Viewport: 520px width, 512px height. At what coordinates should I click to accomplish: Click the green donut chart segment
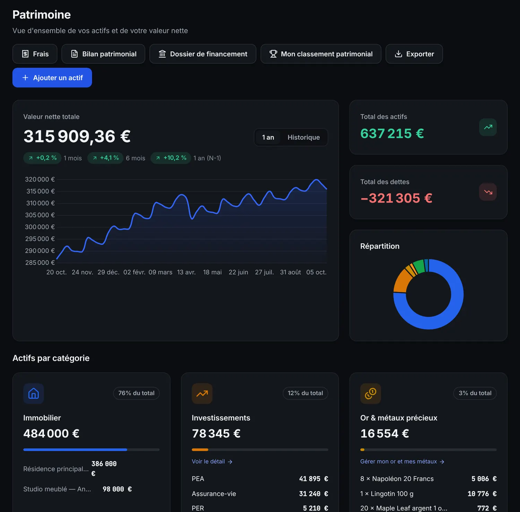(419, 266)
